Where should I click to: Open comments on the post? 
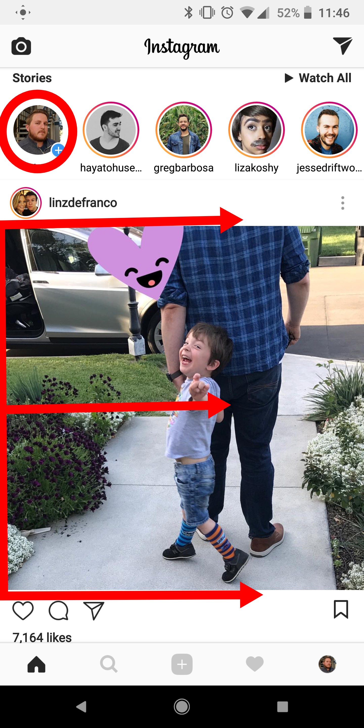(x=58, y=611)
